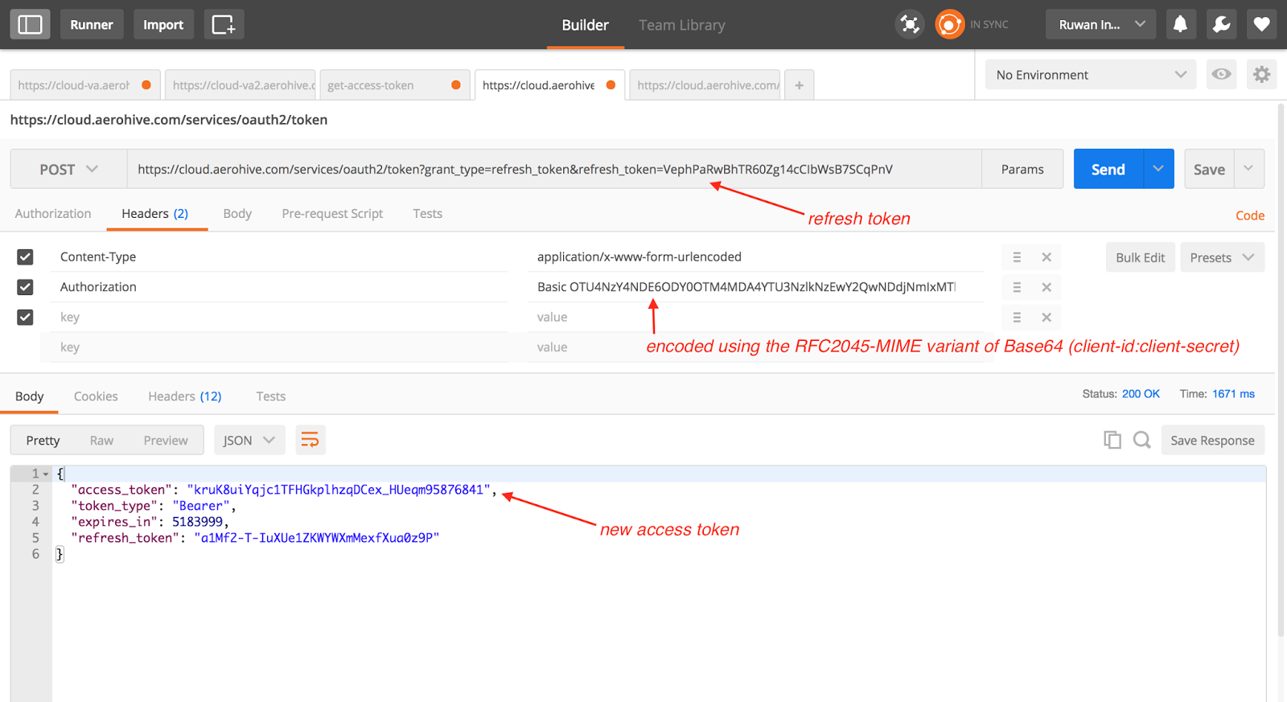1287x702 pixels.
Task: Click the Save Response button
Action: tap(1212, 440)
